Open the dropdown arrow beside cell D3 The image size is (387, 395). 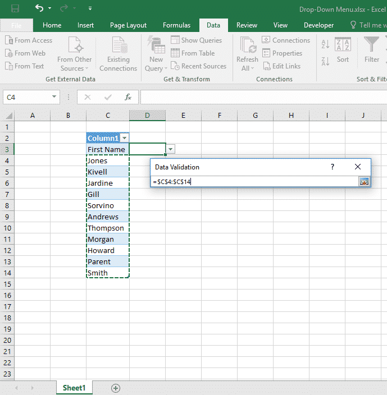(171, 149)
